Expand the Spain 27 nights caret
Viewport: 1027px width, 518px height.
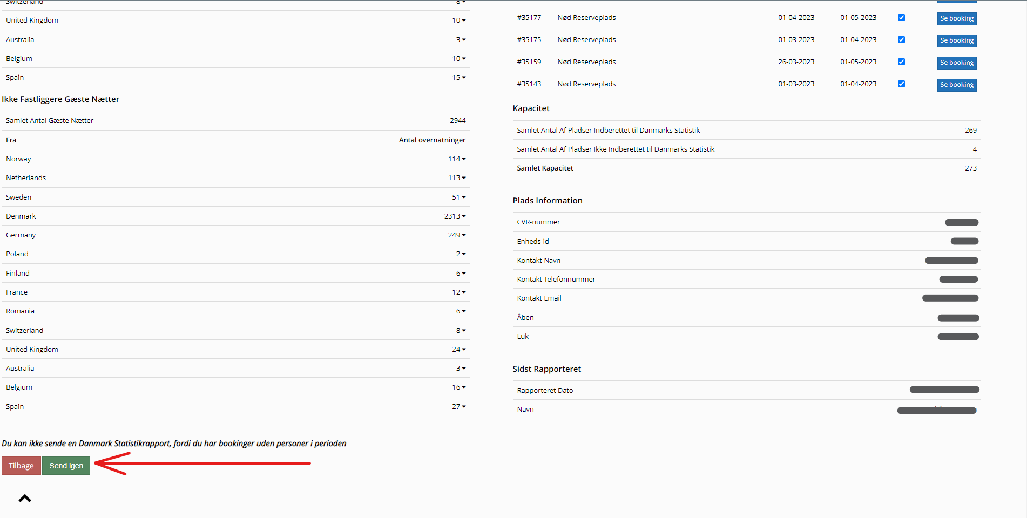pyautogui.click(x=463, y=407)
